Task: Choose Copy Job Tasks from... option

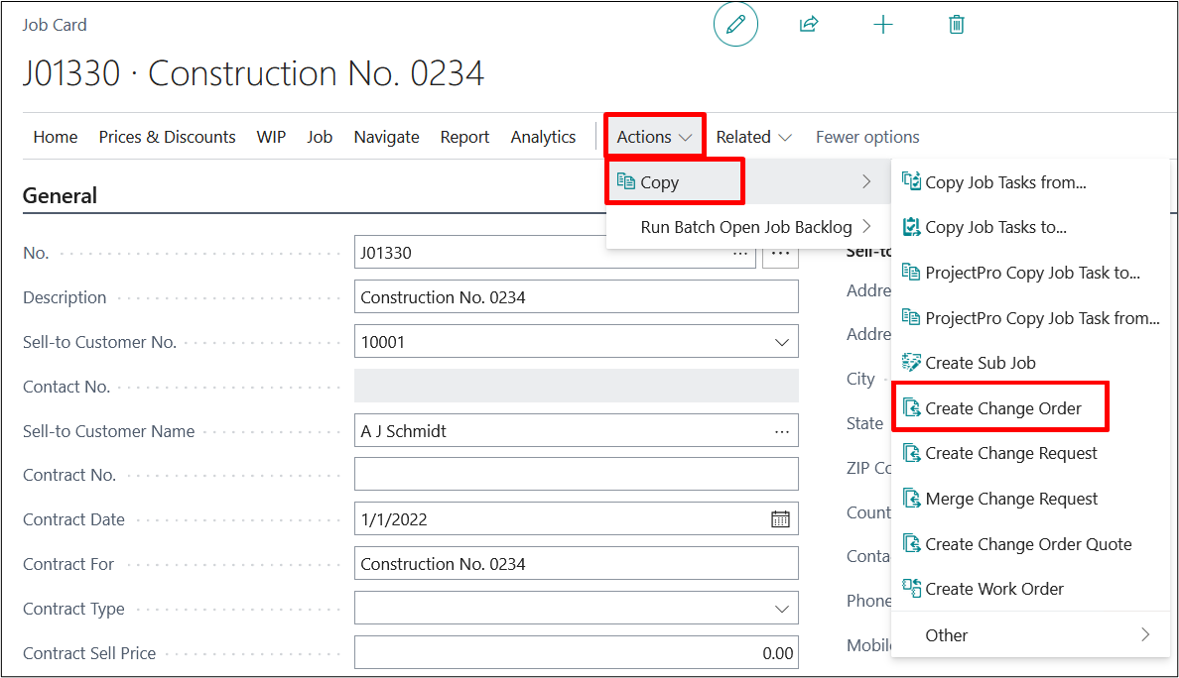Action: (1004, 182)
